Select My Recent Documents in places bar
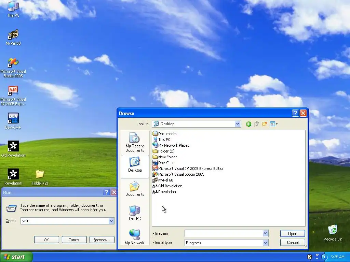This screenshot has width=350, height=262. click(x=135, y=142)
